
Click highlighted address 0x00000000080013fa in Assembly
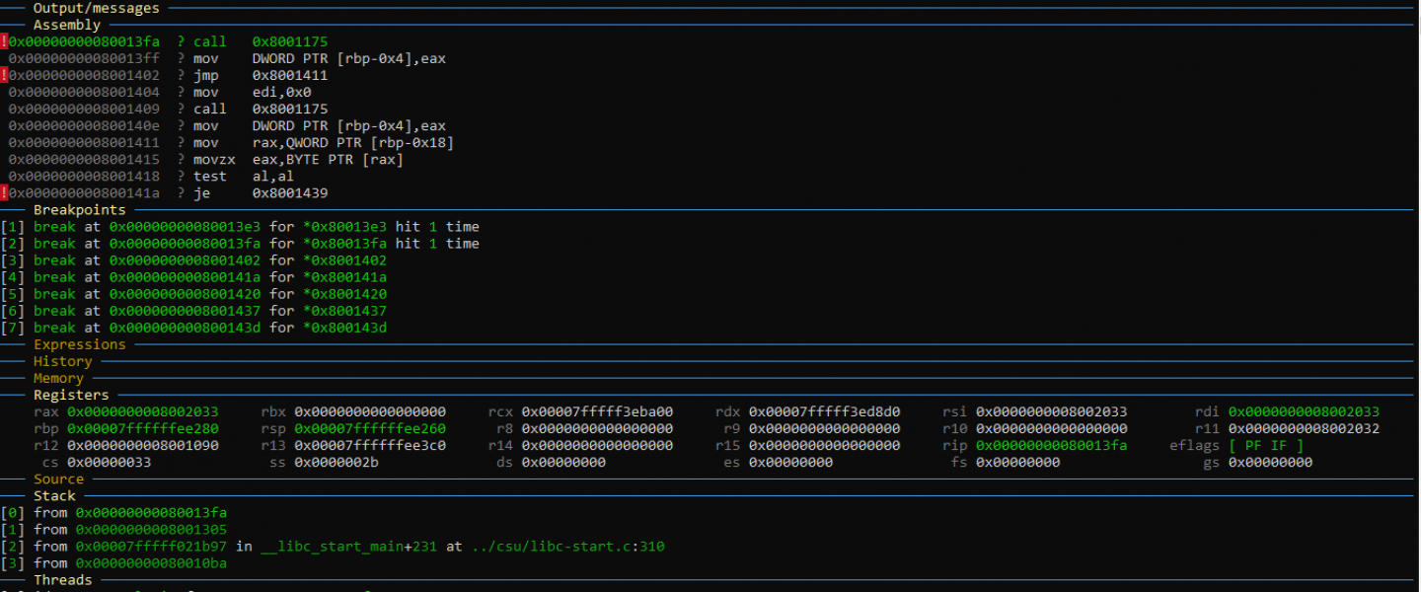84,41
